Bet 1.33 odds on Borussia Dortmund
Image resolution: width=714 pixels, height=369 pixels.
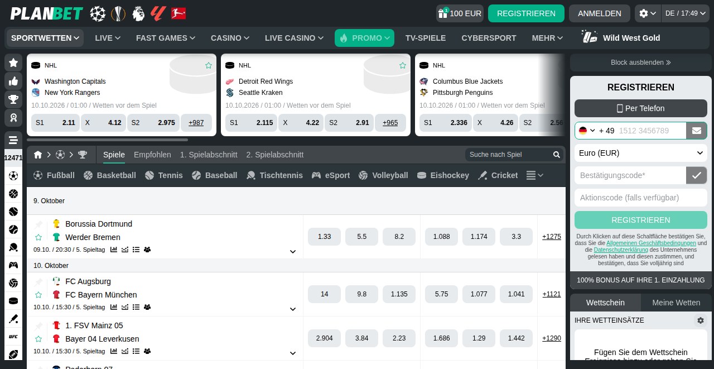[x=324, y=237]
